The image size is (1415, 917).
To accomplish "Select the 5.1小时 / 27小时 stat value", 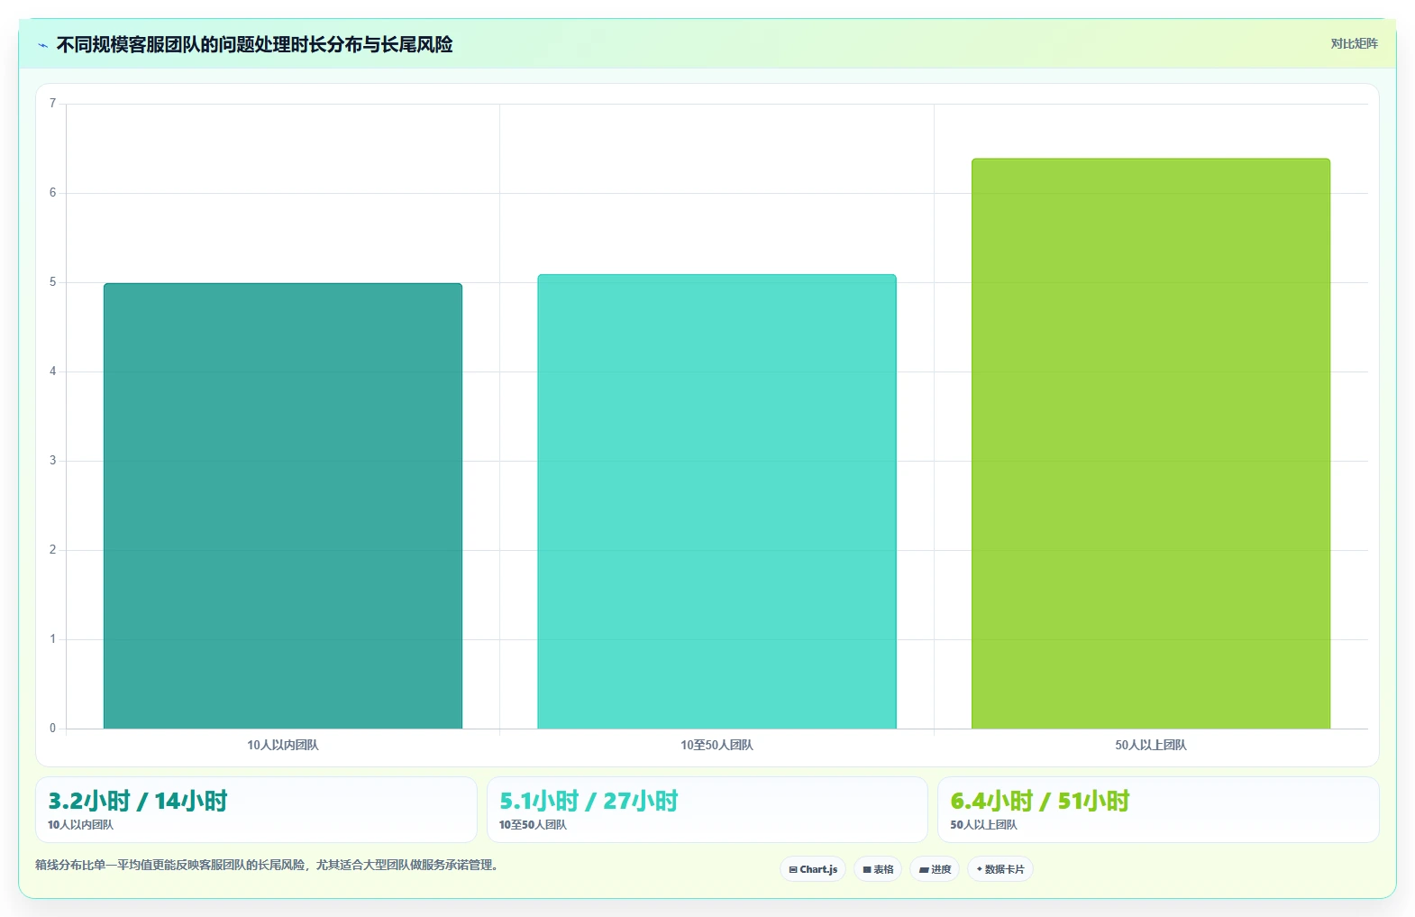I will 589,801.
